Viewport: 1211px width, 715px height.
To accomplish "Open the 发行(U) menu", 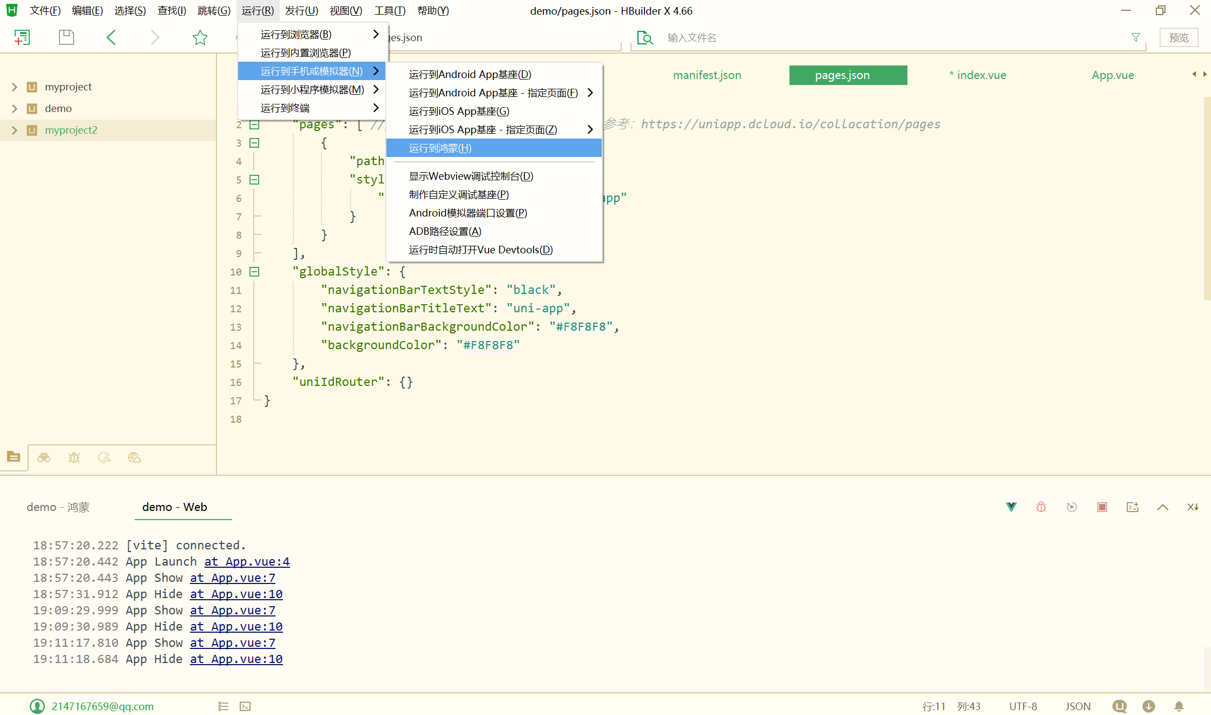I will 301,11.
